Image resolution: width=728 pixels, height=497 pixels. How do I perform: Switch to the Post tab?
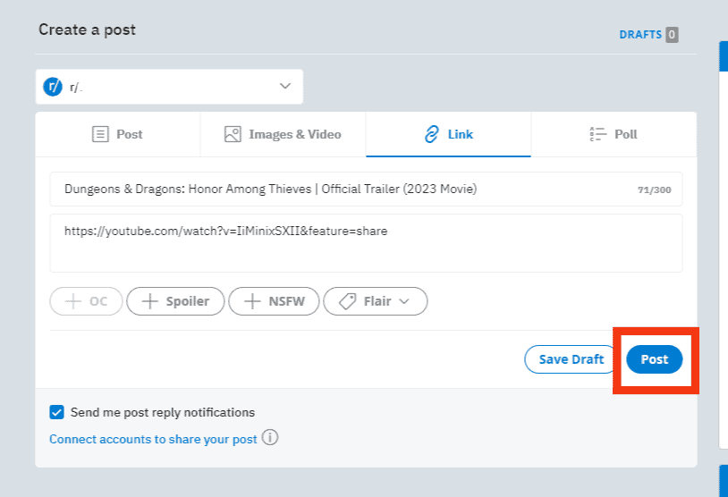[x=117, y=134]
